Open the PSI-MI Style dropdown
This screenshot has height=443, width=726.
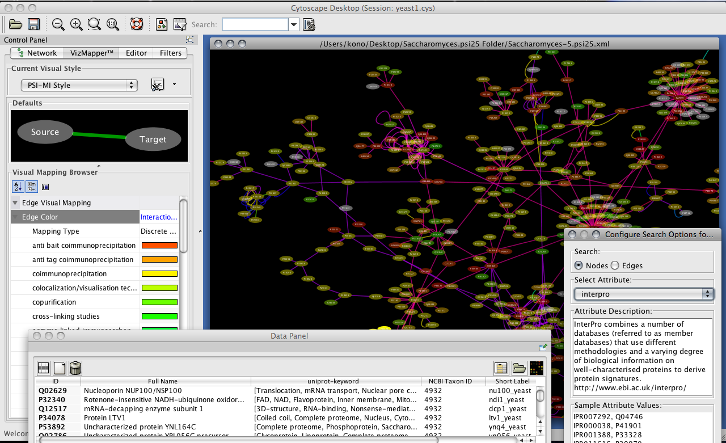click(x=79, y=85)
